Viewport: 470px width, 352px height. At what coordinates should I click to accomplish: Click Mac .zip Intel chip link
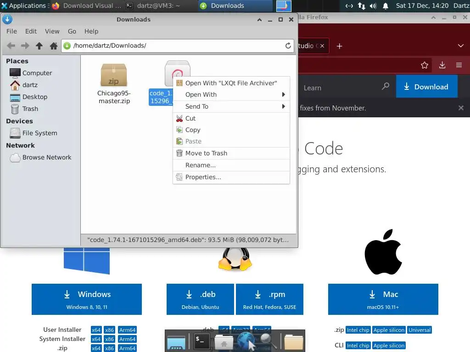(x=358, y=330)
